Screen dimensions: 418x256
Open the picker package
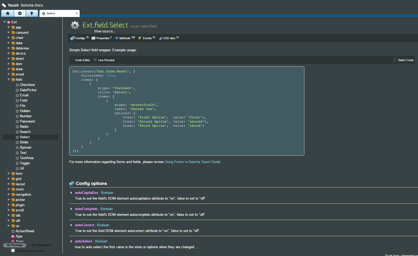click(20, 200)
